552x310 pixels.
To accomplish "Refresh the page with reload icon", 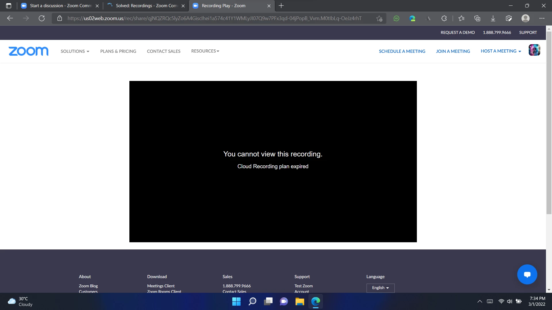I will 42,18.
